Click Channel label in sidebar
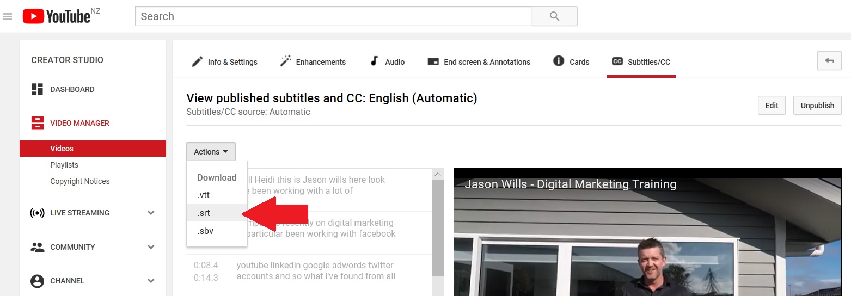The image size is (851, 296). [67, 281]
